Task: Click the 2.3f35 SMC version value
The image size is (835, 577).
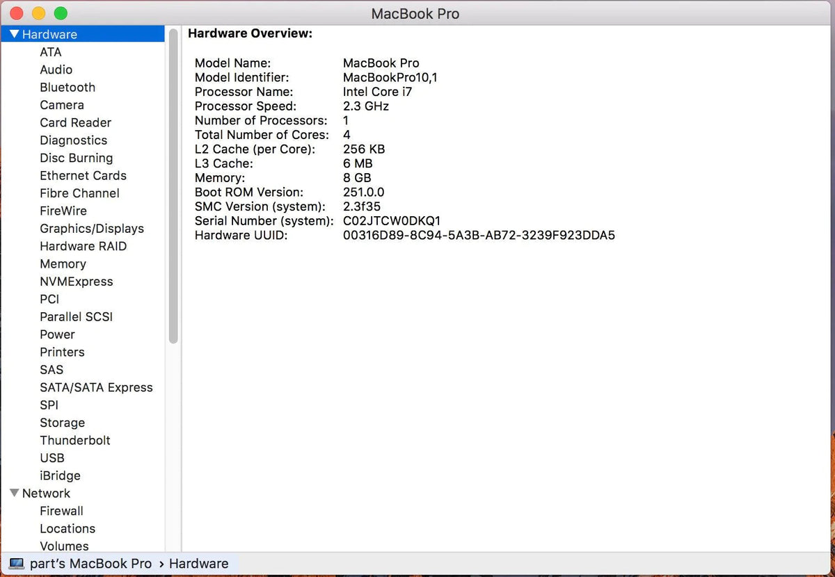Action: 362,206
